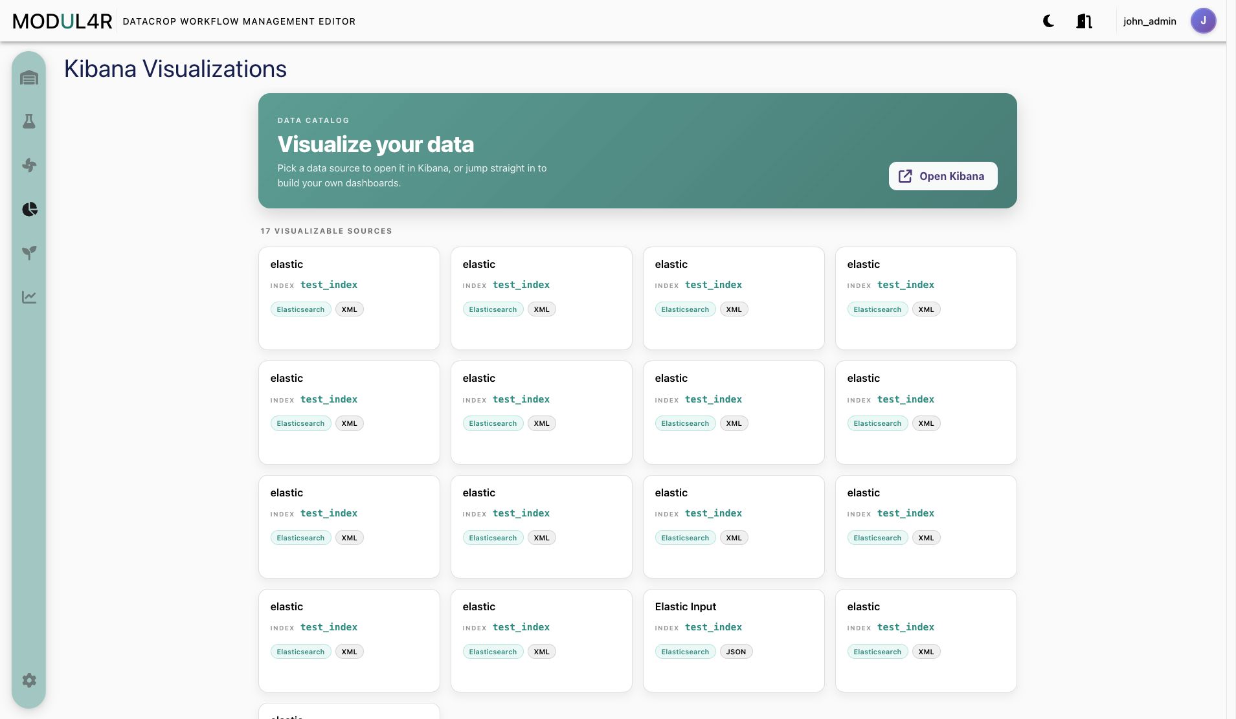Click the logout door icon

click(1084, 21)
